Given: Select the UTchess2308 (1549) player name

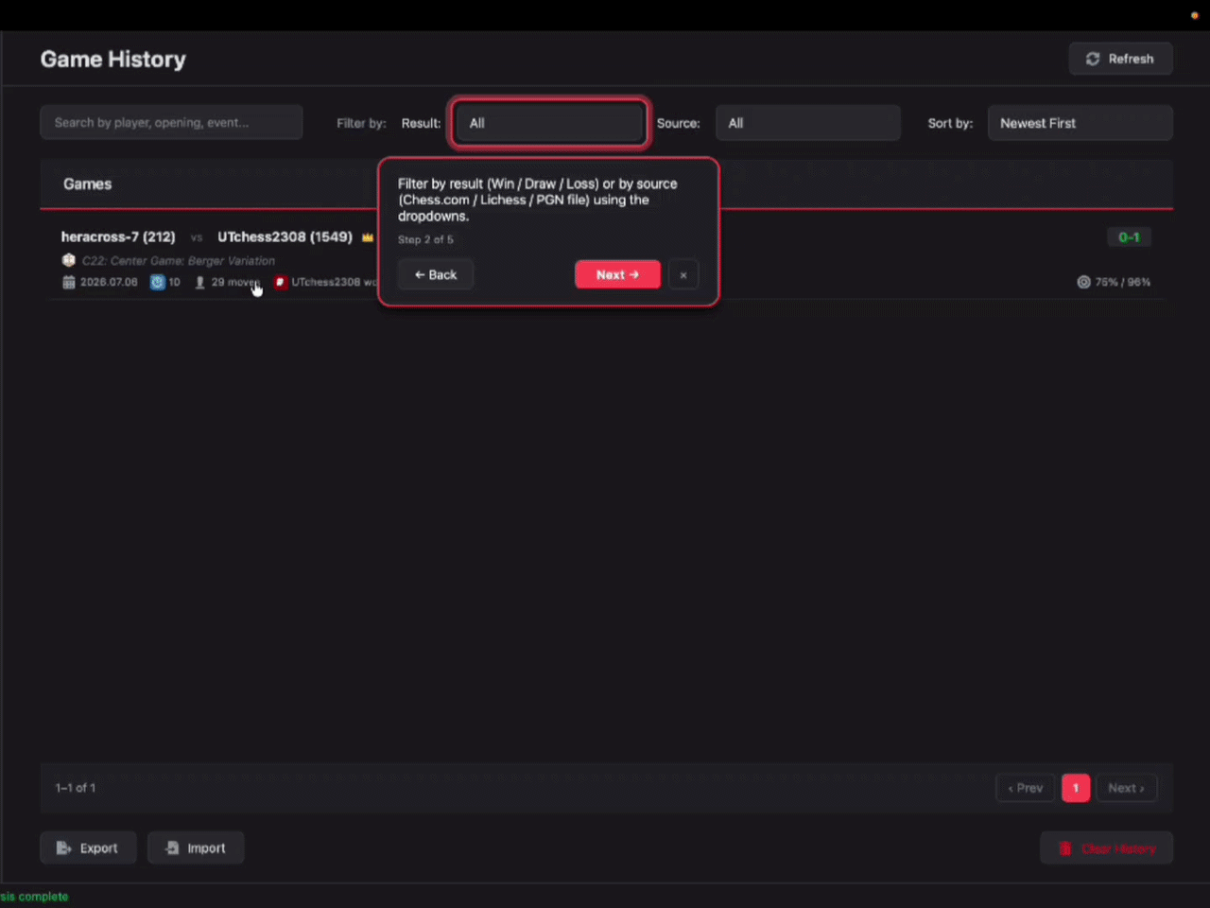Looking at the screenshot, I should [285, 236].
